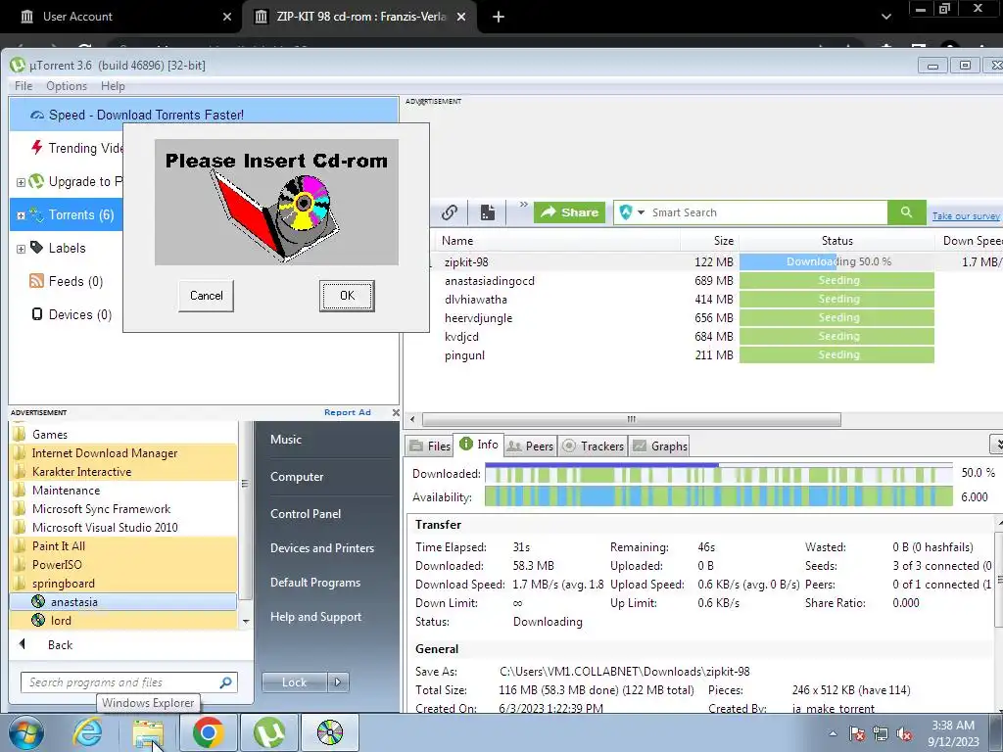
Task: Open the Take our survey link
Action: click(965, 216)
